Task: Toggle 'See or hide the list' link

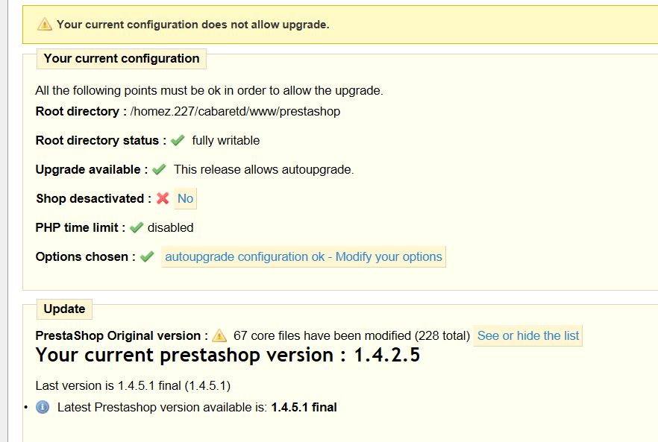Action: [x=528, y=335]
